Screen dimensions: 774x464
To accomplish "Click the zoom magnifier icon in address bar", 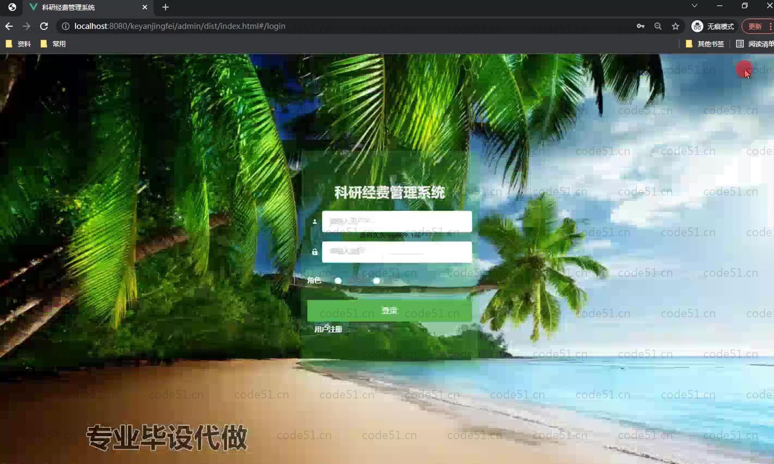I will tap(658, 26).
